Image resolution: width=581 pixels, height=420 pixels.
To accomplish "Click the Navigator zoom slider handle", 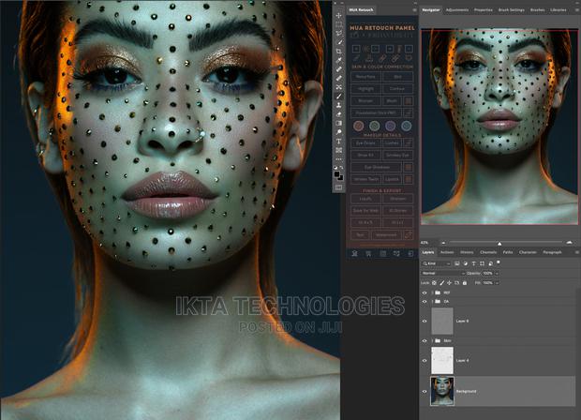I will coord(499,243).
